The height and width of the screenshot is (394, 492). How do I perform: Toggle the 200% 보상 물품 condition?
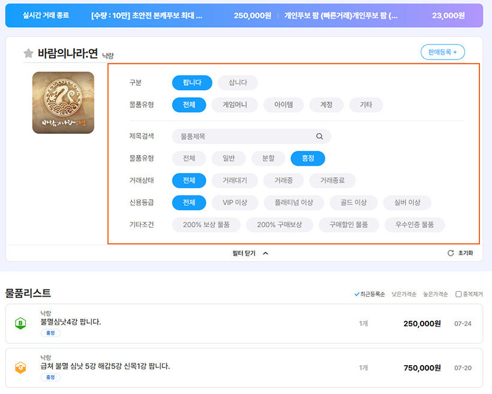(x=206, y=225)
